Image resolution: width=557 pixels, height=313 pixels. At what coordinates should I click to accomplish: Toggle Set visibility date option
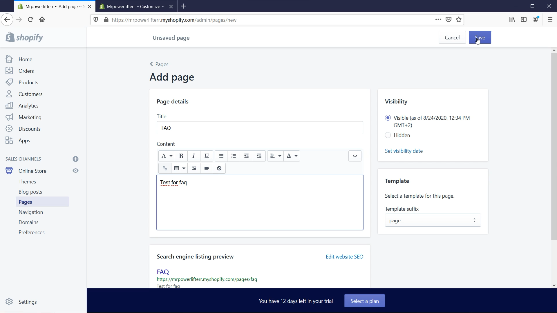(x=404, y=151)
